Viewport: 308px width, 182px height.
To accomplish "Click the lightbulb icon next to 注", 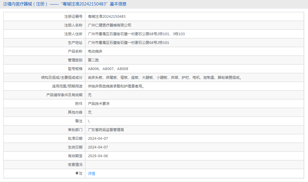I will pyautogui.click(x=77, y=173).
